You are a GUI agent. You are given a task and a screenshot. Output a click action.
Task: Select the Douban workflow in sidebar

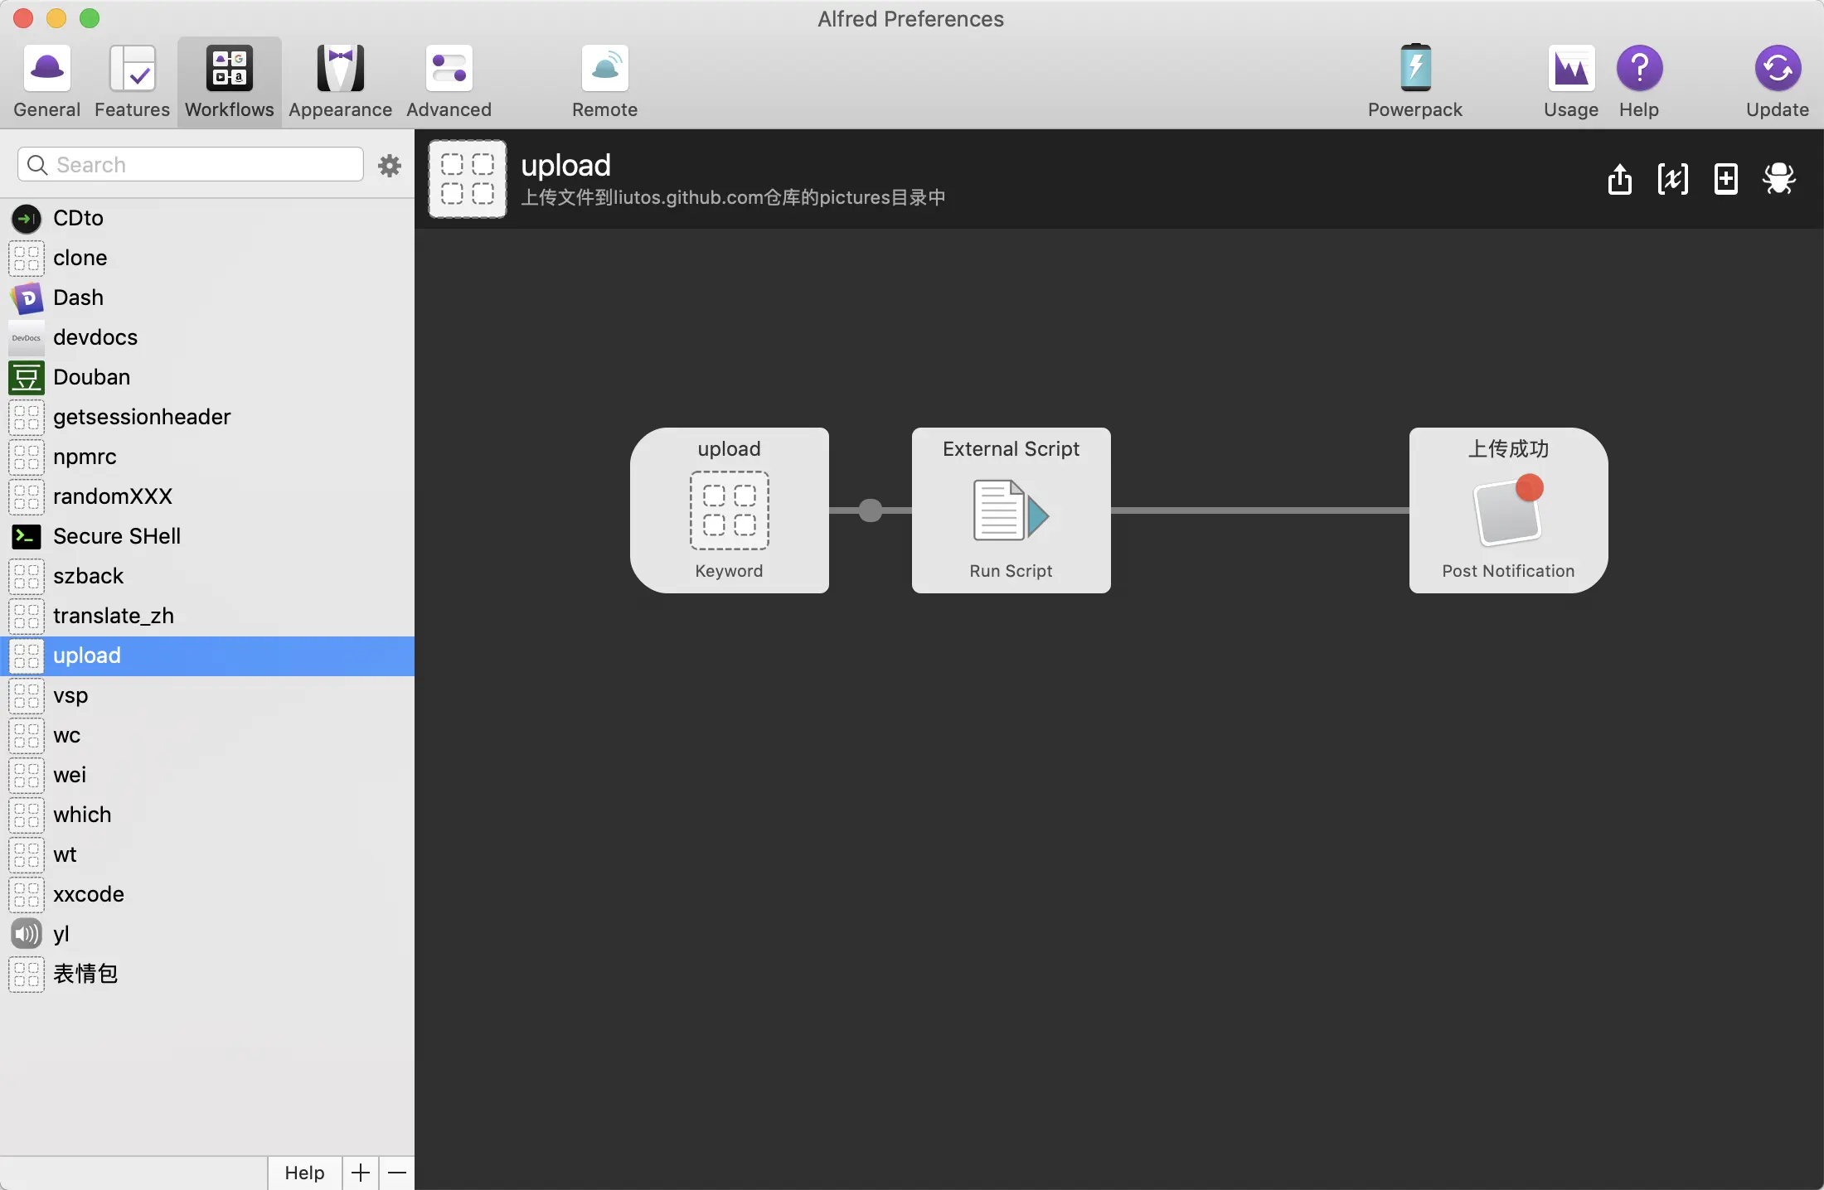point(91,377)
